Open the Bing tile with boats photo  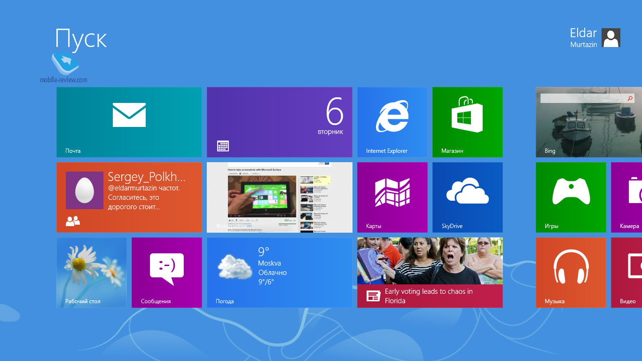589,122
